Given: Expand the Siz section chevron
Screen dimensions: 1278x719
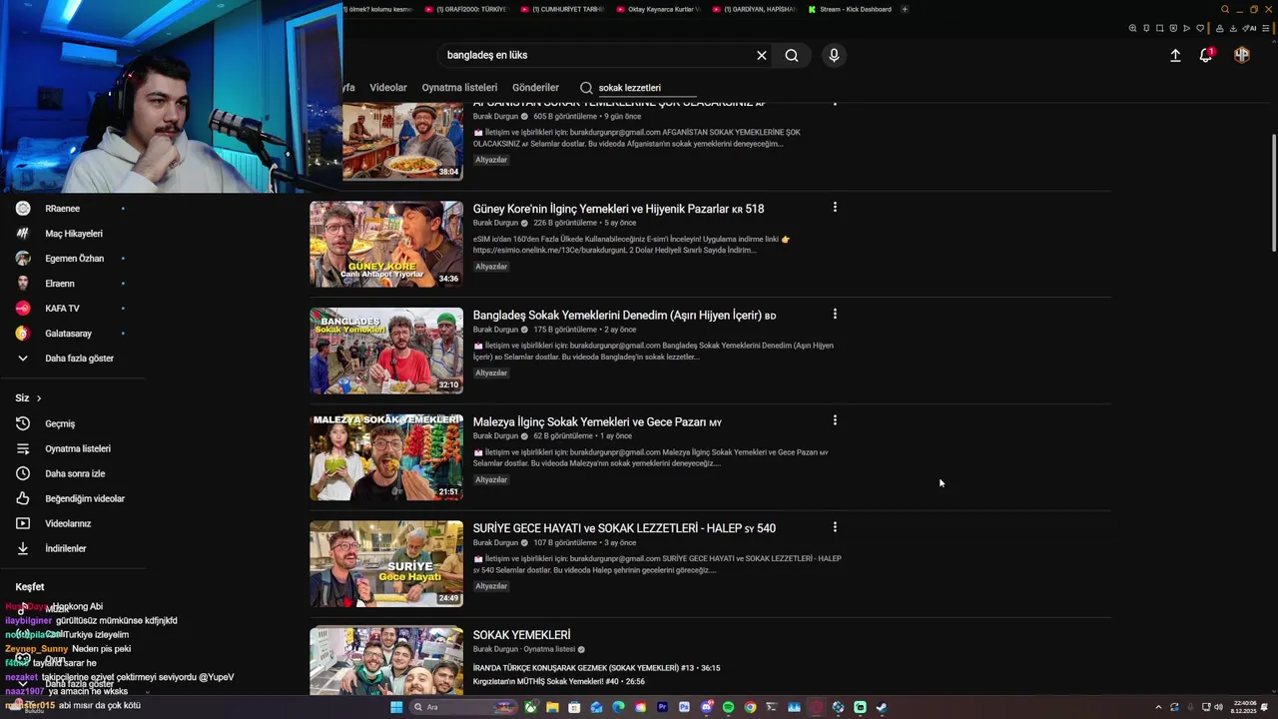Looking at the screenshot, I should pos(39,398).
